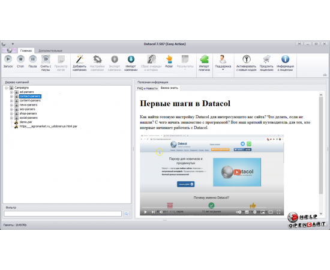The height and width of the screenshot is (270, 330).
Task: Play the video from the bottom controls
Action: tap(145, 212)
